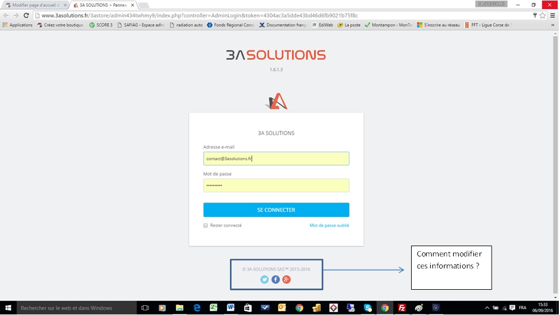
Task: Click the Chrome profile badge '3A SOLUTIONS'
Action: [x=492, y=4]
